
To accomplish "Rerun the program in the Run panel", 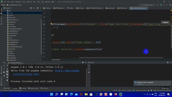I will tap(4, 66).
